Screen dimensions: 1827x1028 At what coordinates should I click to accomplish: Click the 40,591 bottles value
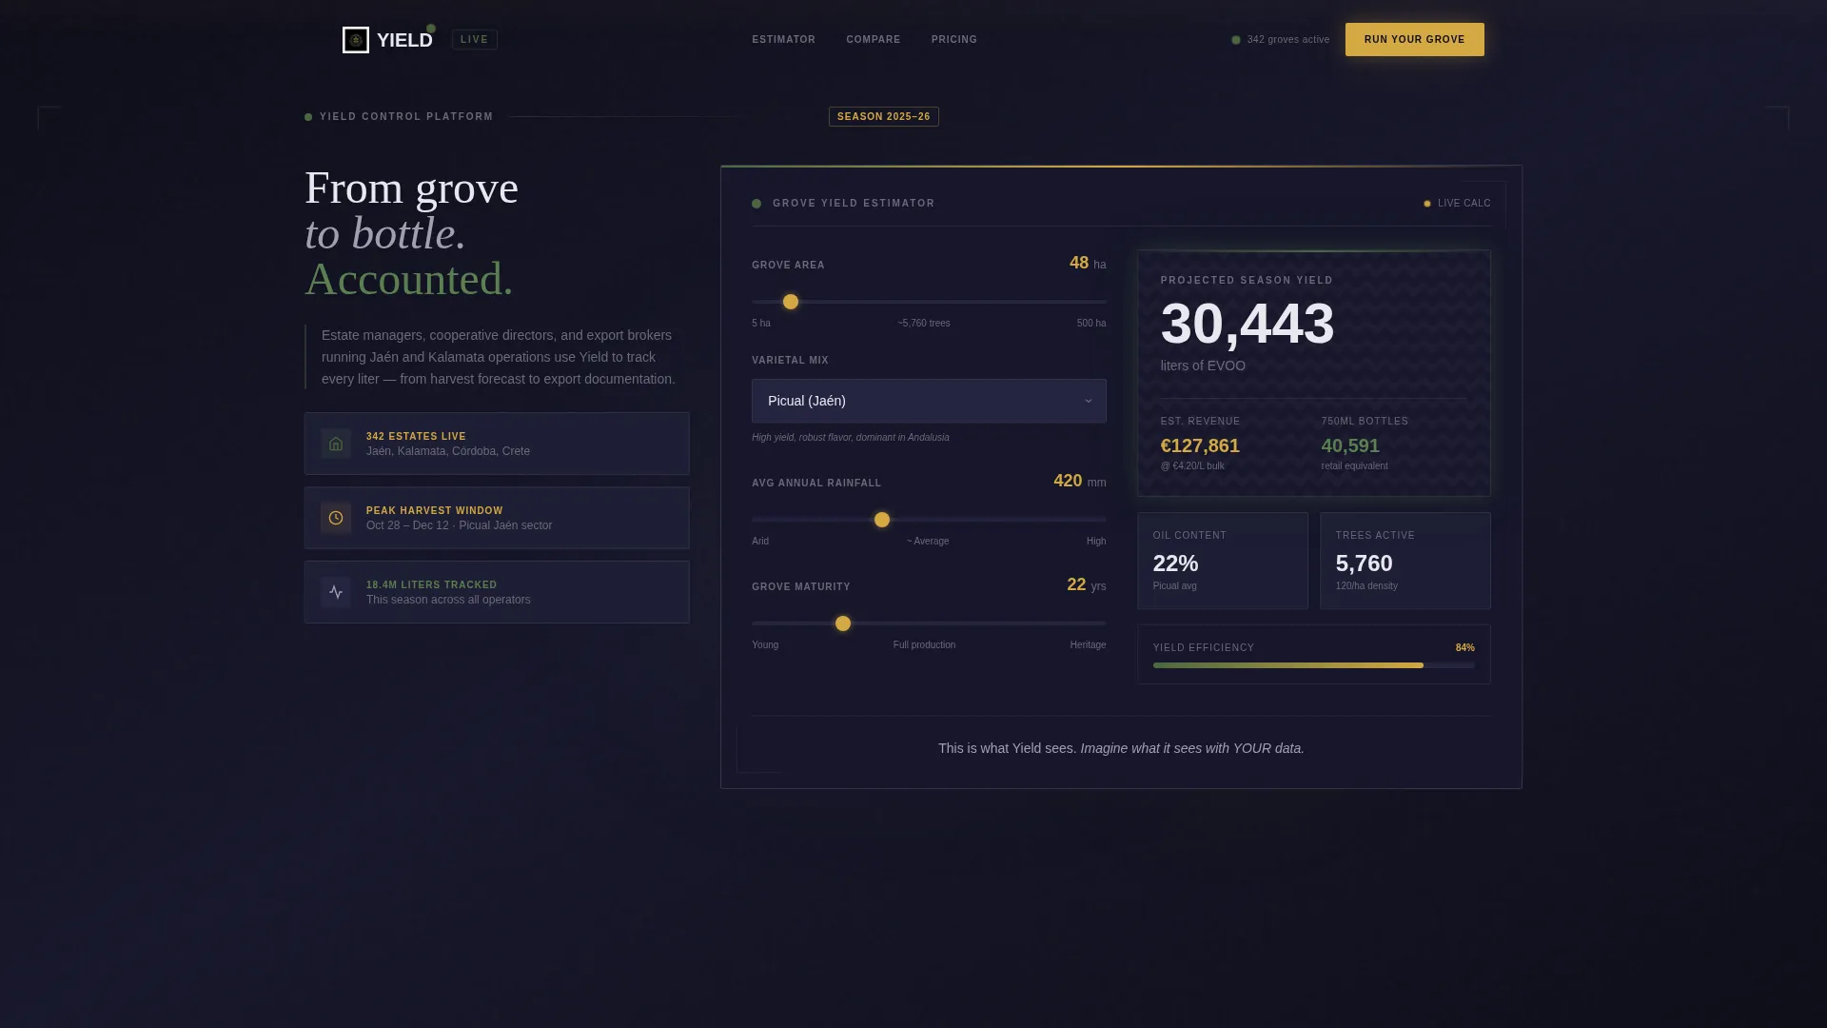point(1350,445)
